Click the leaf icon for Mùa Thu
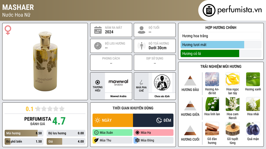266x149 pixels. 96,140
